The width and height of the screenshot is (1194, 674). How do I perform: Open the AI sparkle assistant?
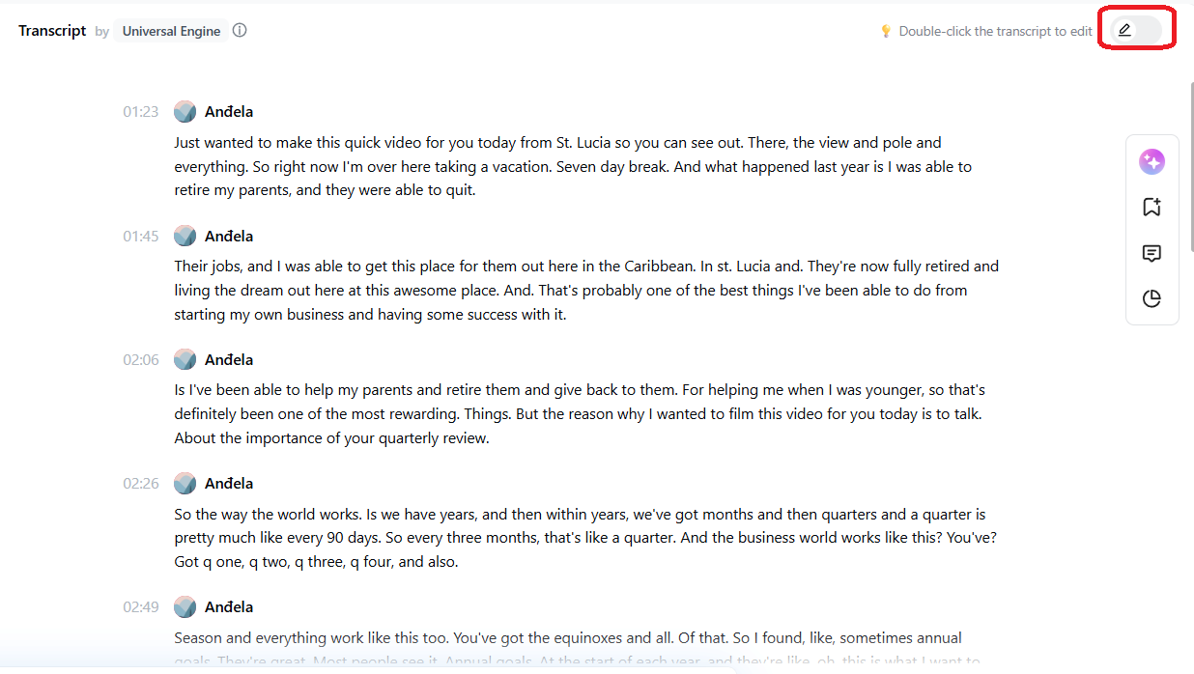[1151, 162]
